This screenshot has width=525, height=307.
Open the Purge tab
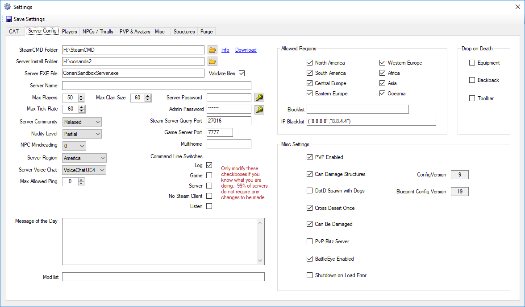tap(206, 32)
